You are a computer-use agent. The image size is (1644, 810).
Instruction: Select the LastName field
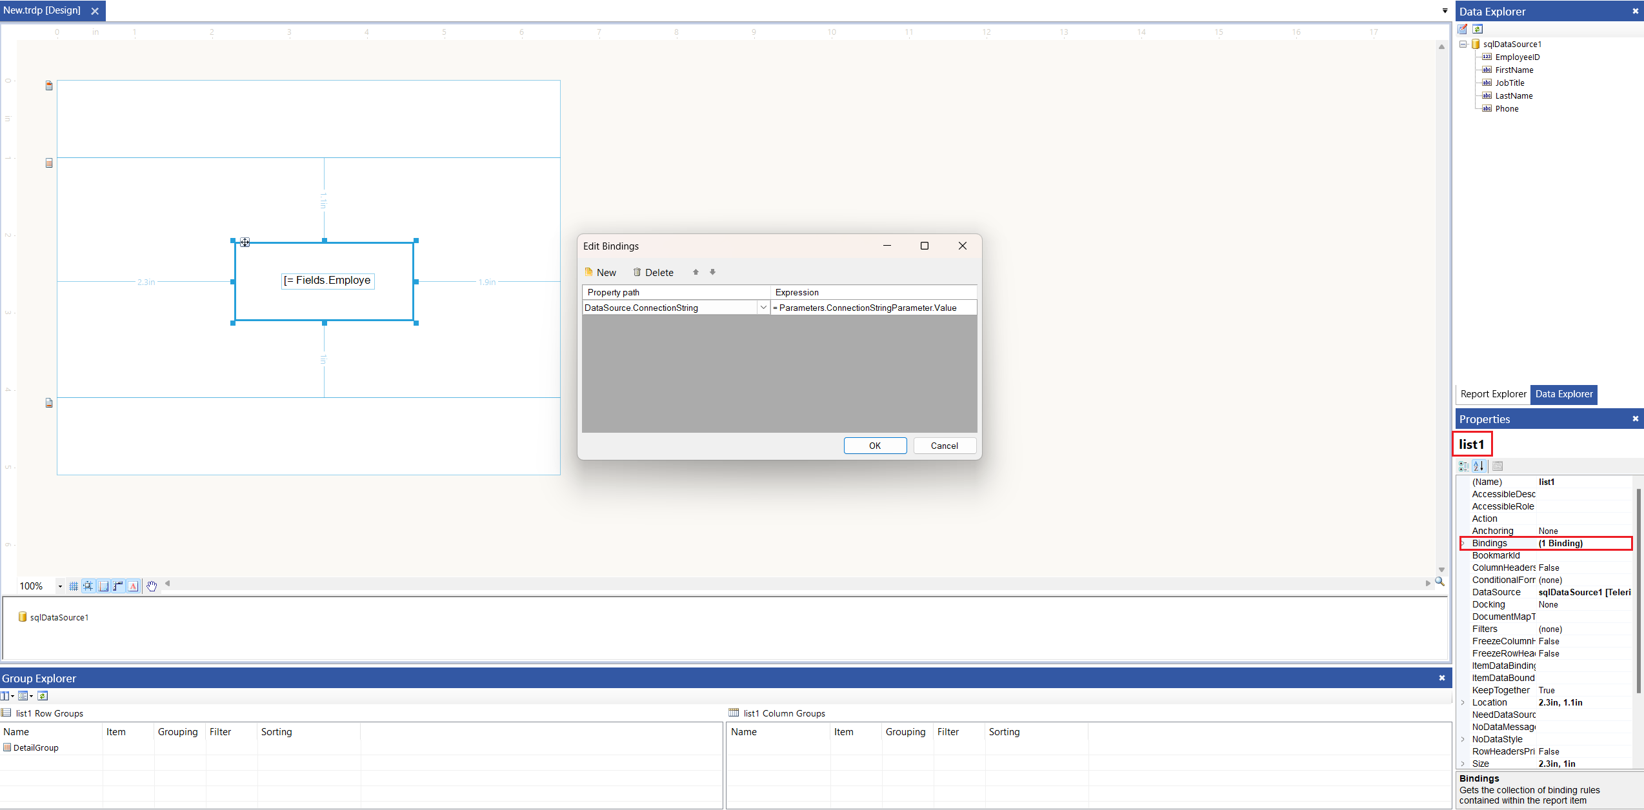[x=1514, y=95]
